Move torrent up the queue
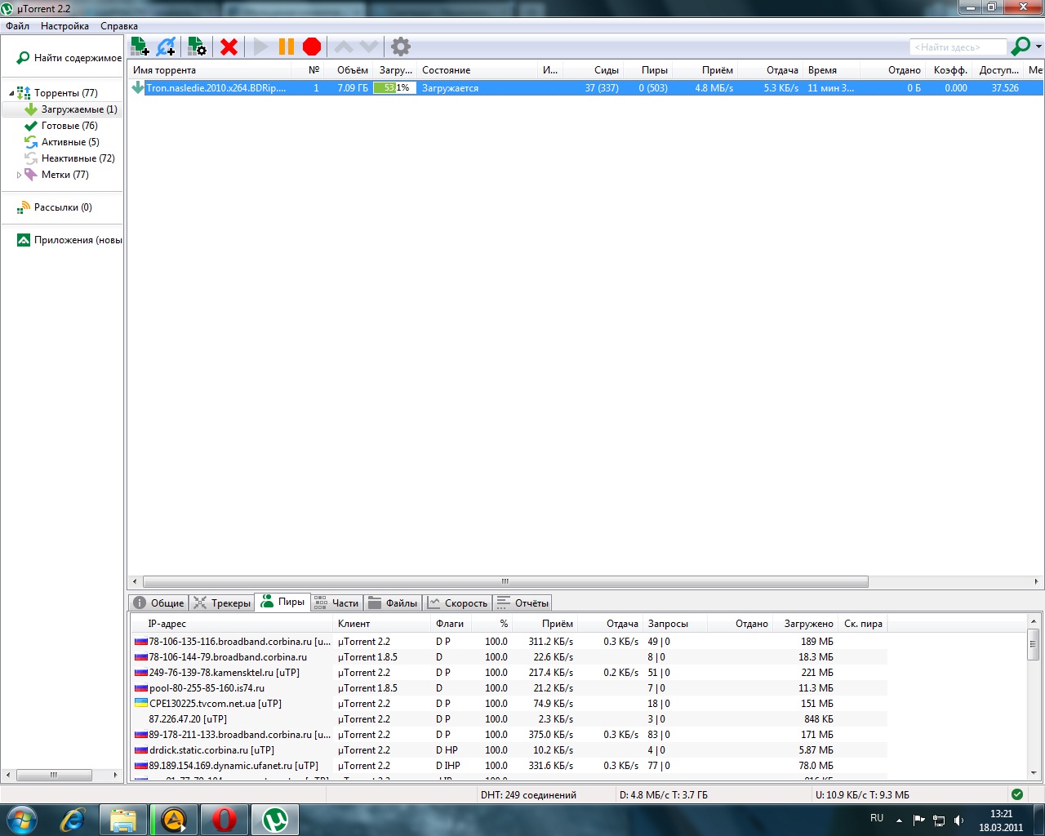The width and height of the screenshot is (1045, 836). point(344,47)
